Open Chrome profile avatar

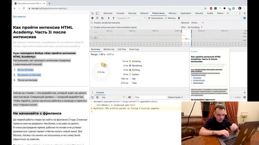coord(240,8)
